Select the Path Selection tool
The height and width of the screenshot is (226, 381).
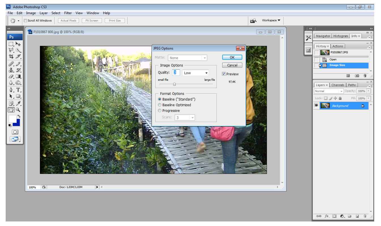[x=11, y=96]
